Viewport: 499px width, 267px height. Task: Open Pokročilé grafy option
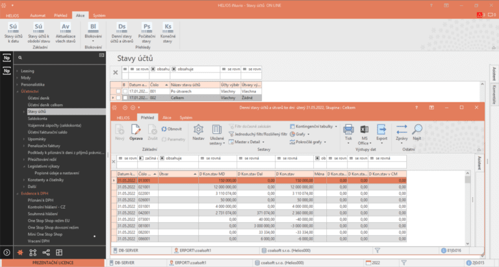pos(308,142)
